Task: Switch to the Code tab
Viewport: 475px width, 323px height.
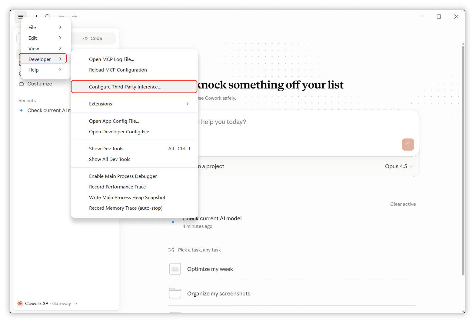Action: (x=93, y=38)
